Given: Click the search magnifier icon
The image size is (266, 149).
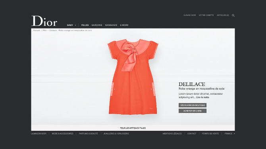Looking at the screenshot, I should (233, 15).
